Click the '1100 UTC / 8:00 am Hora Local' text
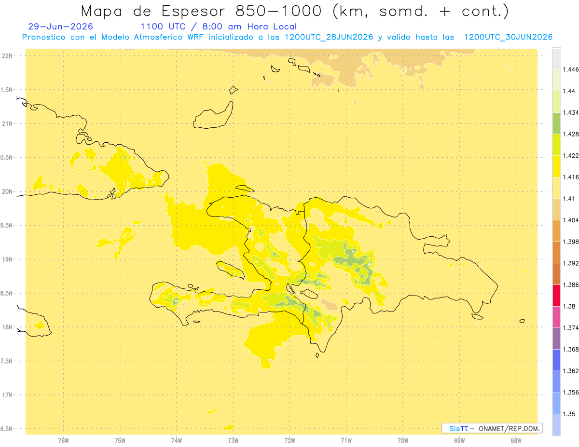Image resolution: width=579 pixels, height=447 pixels. point(219,27)
